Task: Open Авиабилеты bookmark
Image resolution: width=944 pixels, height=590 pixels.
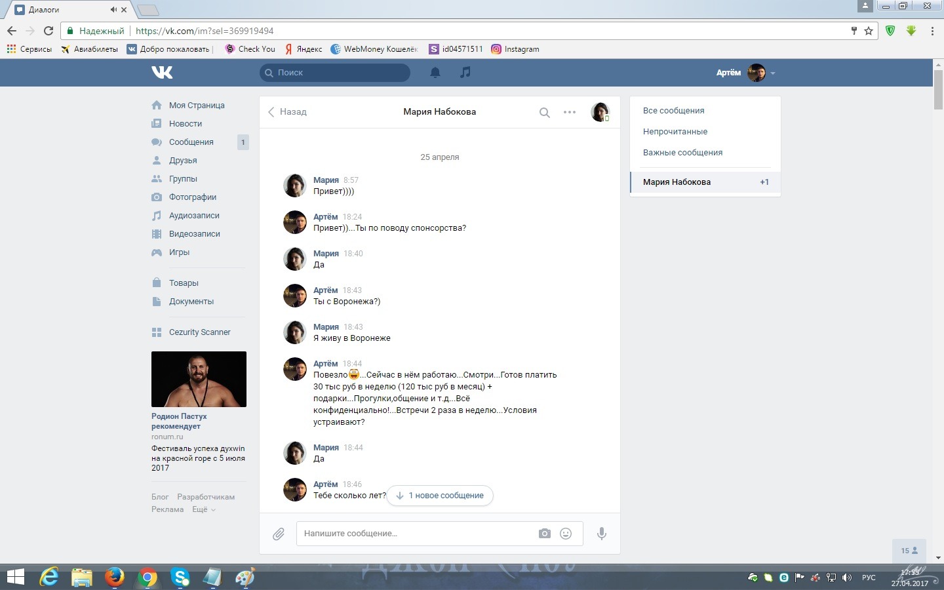Action: [x=89, y=49]
